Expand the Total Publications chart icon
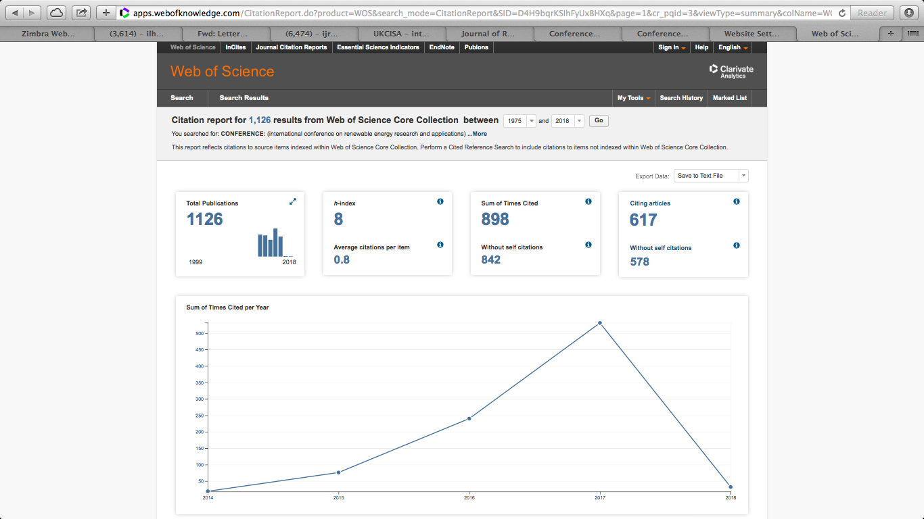924x519 pixels. [x=293, y=201]
